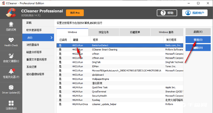Image resolution: width=213 pixels, height=113 pixels.
Task: Click the HKLM:RunOnce key cell
Action: tap(80, 104)
